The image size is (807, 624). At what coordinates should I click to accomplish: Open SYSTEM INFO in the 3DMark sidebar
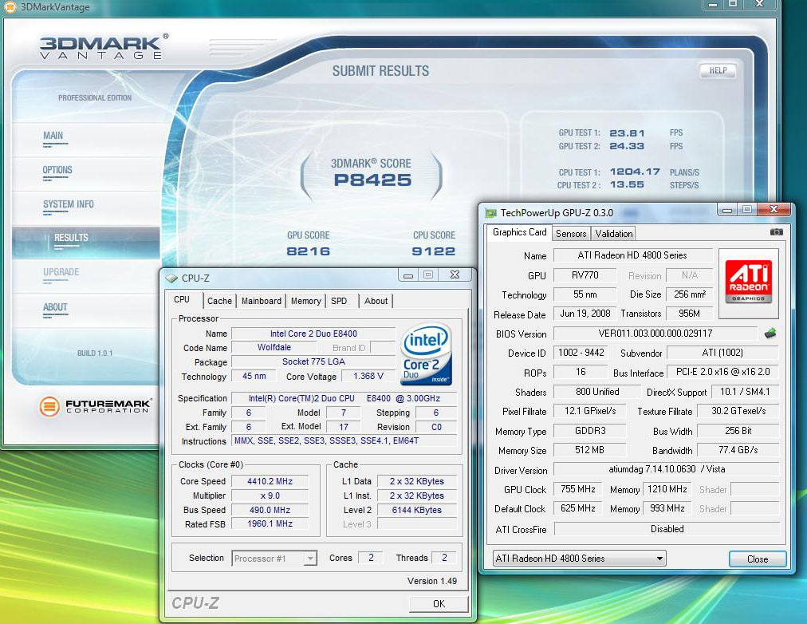tap(69, 204)
